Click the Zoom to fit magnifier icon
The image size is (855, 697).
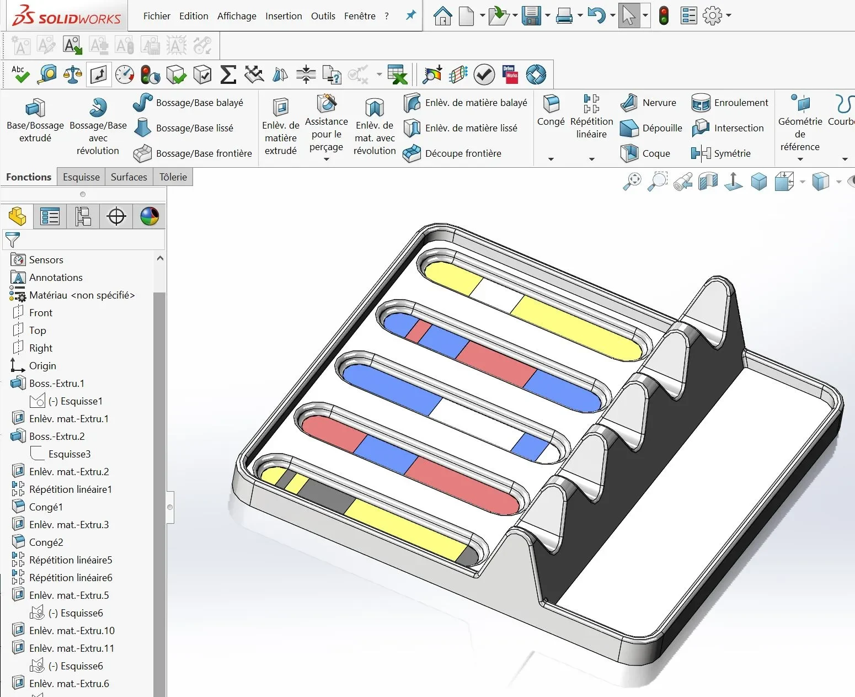coord(632,181)
